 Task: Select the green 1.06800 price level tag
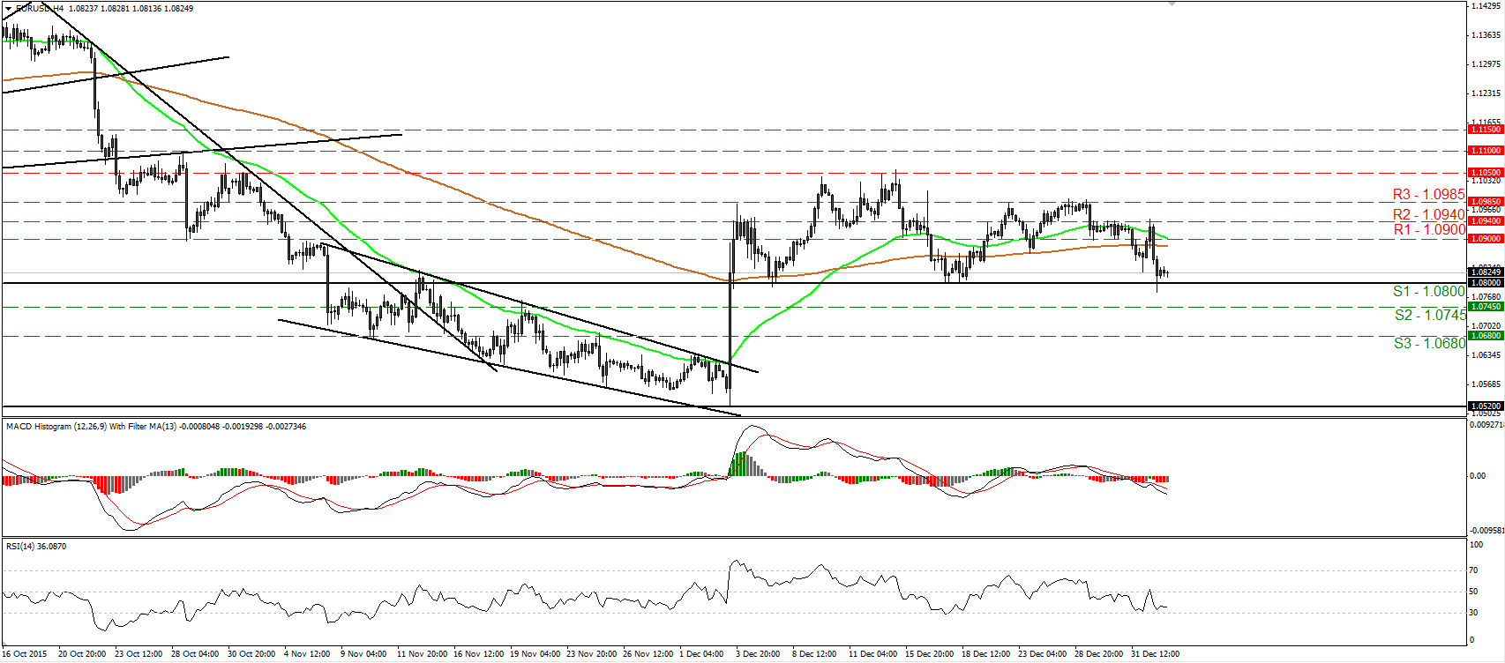coord(1485,336)
